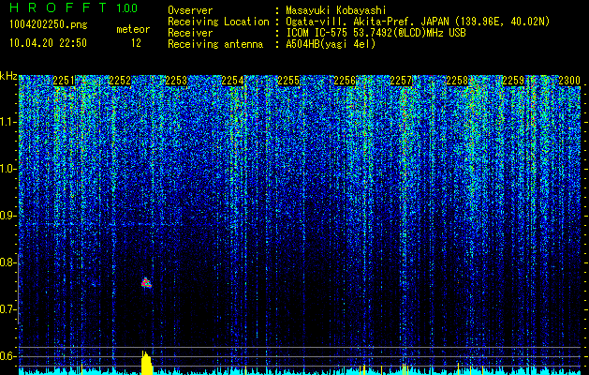Click the date stamp 10.04.20 22:50
This screenshot has height=375, width=589.
(48, 43)
